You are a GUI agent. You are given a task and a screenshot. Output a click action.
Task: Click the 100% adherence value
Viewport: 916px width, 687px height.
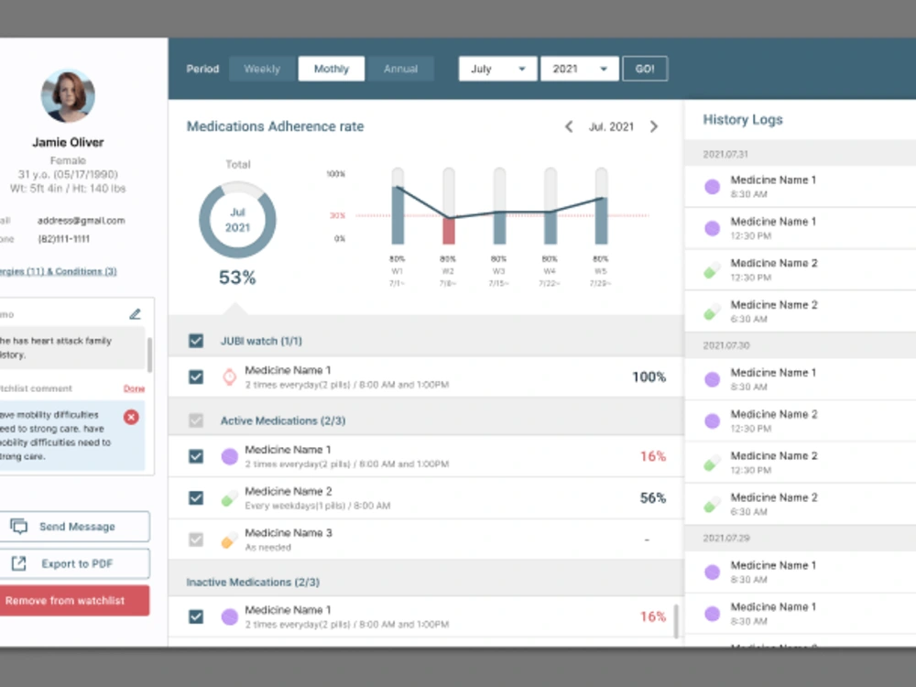point(649,376)
